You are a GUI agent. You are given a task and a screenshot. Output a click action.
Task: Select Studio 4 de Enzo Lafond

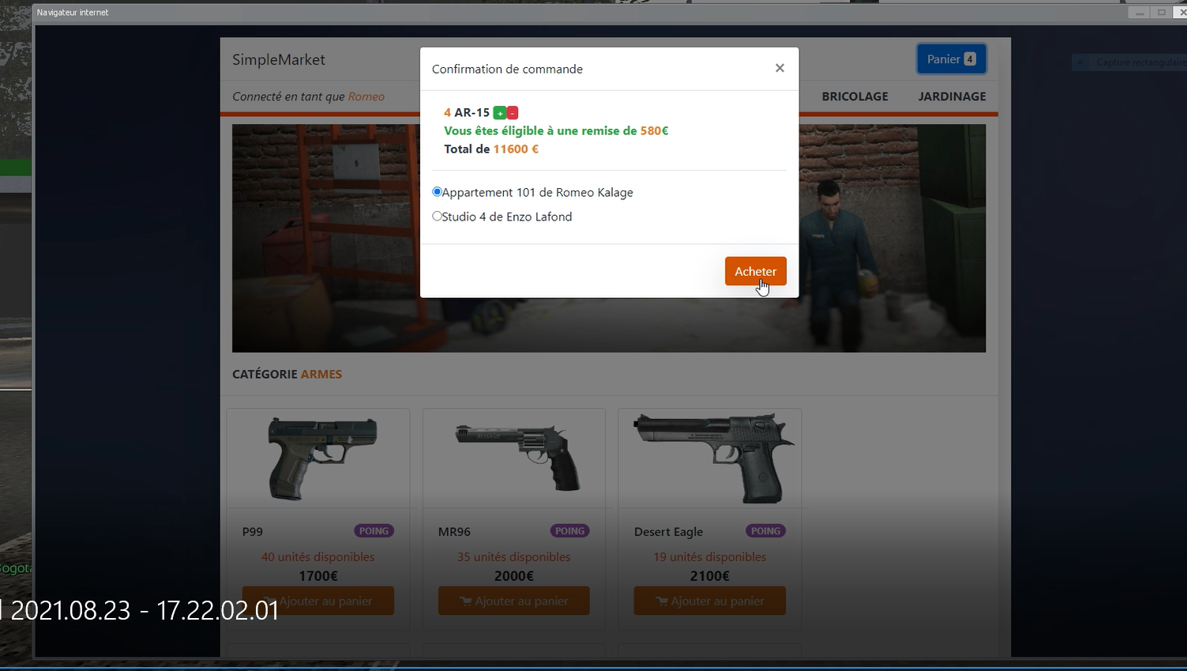click(437, 217)
